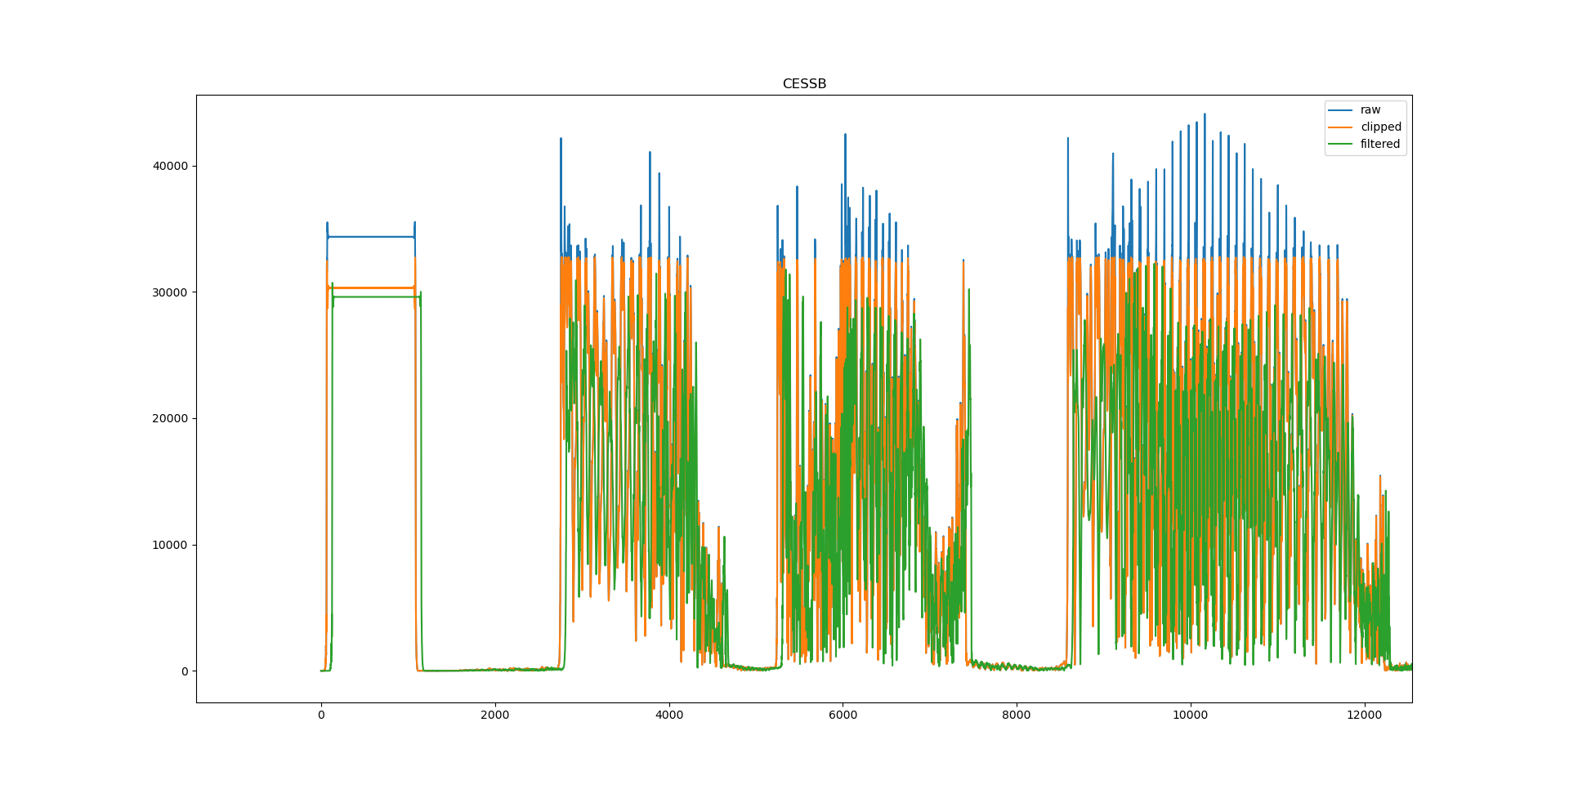1569x789 pixels.
Task: Click the x-axis label 6000
Action: tap(843, 715)
